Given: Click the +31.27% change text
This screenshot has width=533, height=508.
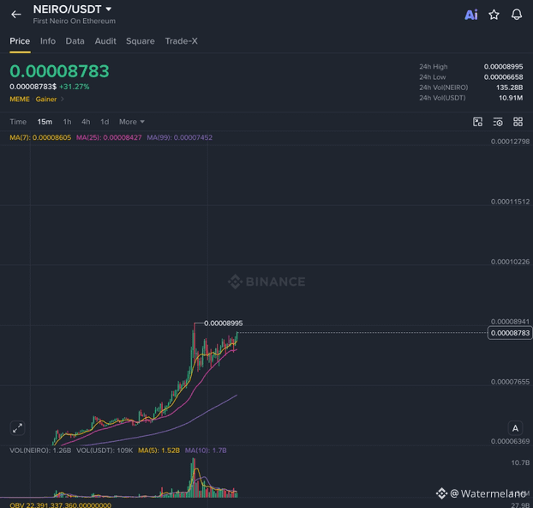Looking at the screenshot, I should tap(75, 87).
